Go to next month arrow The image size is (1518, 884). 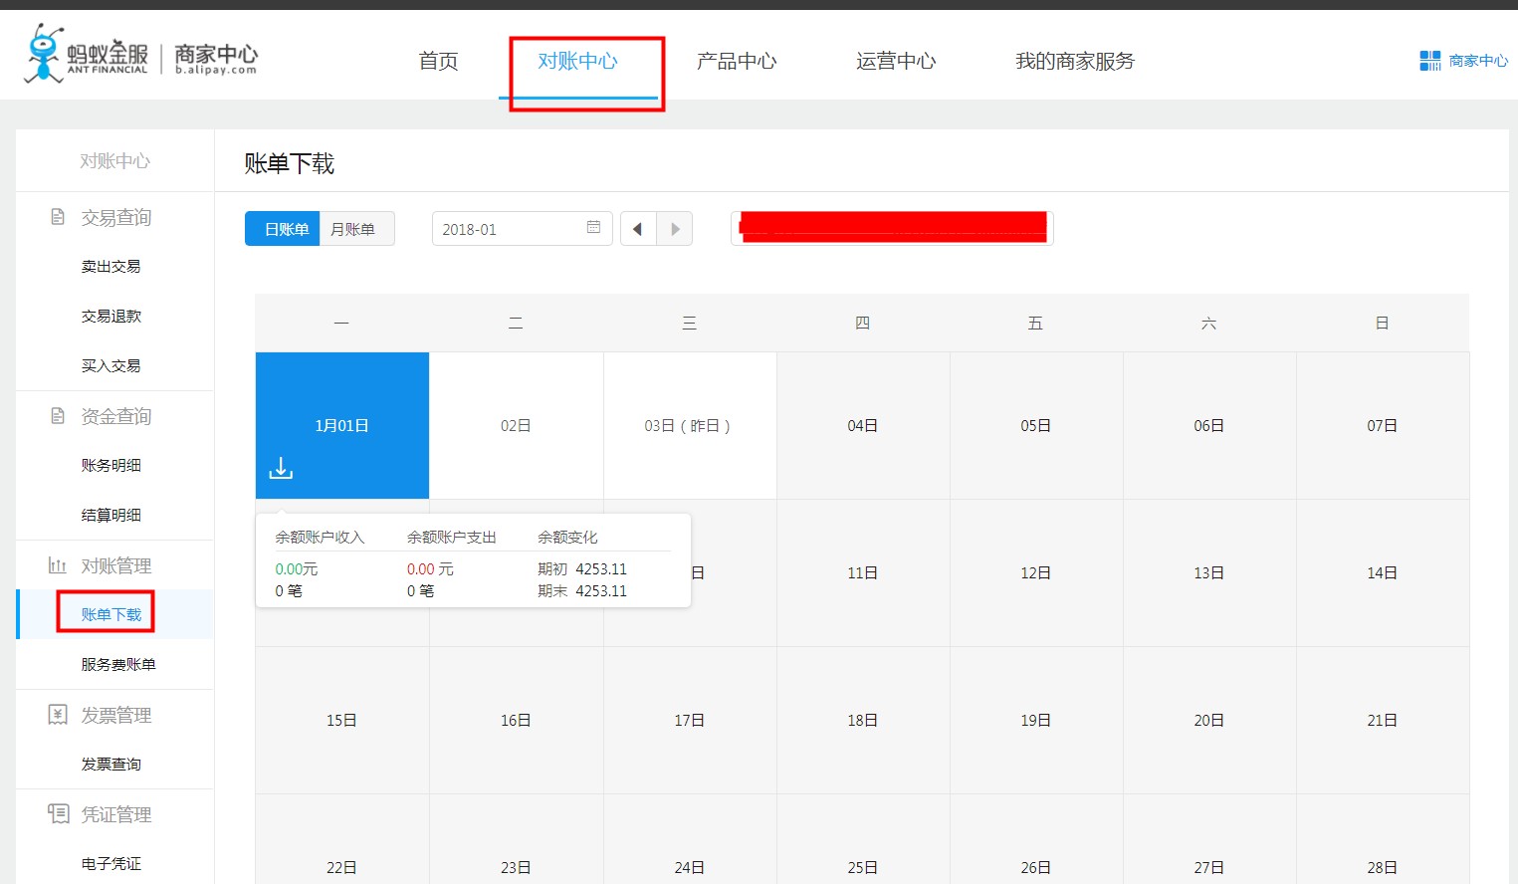pyautogui.click(x=675, y=229)
